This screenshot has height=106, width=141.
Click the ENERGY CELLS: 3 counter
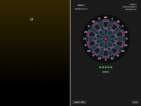pyautogui.click(x=81, y=9)
